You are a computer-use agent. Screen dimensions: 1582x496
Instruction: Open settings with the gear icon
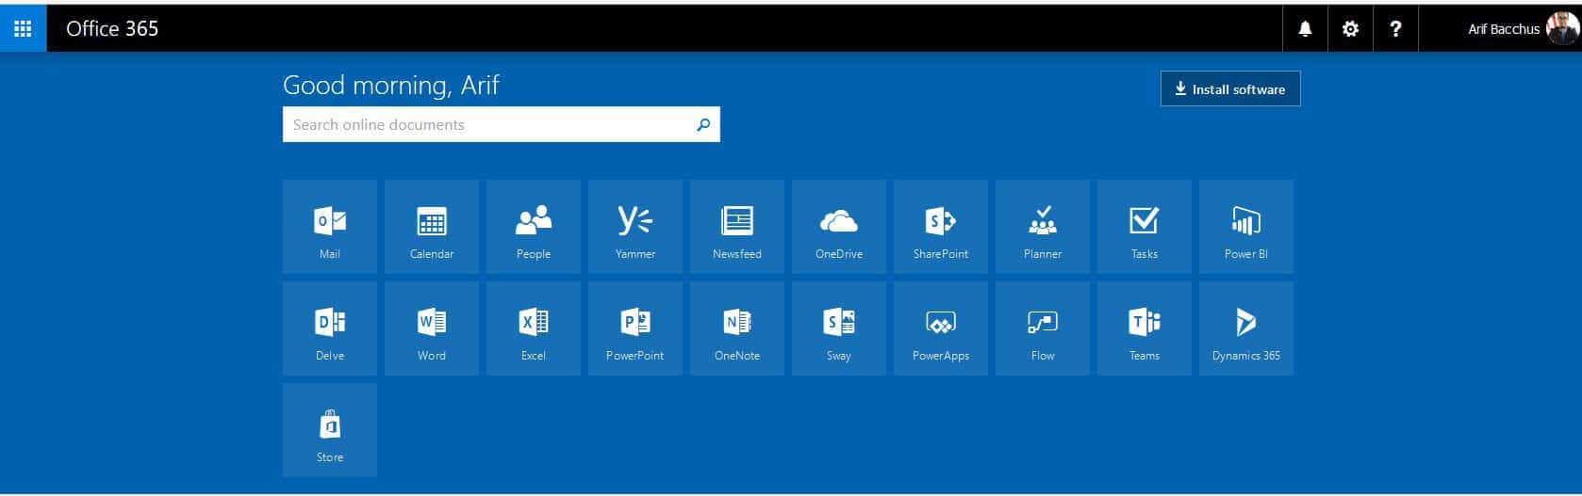1350,28
